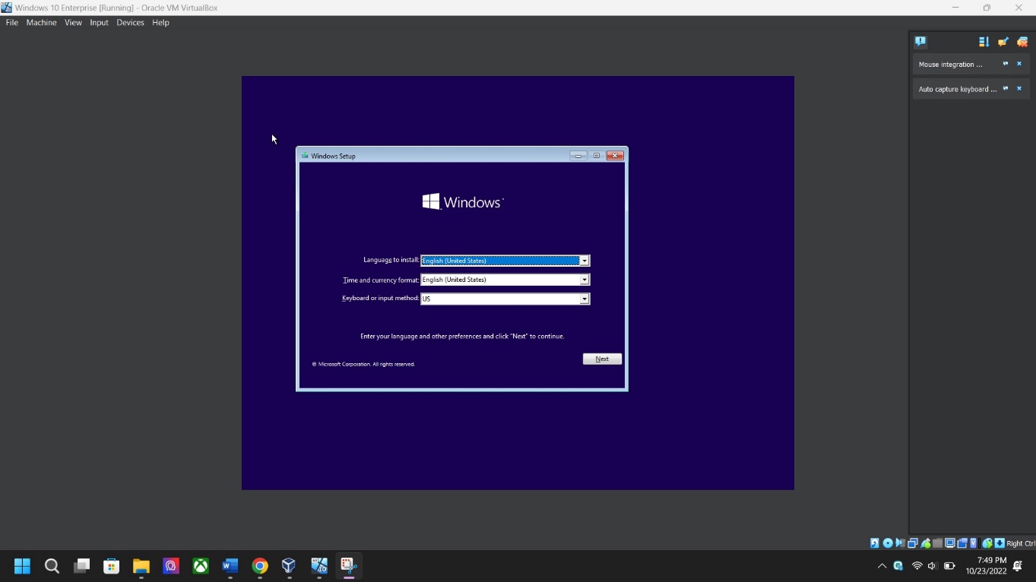Click the shared folders status icon
The width and height of the screenshot is (1036, 582).
coord(937,543)
